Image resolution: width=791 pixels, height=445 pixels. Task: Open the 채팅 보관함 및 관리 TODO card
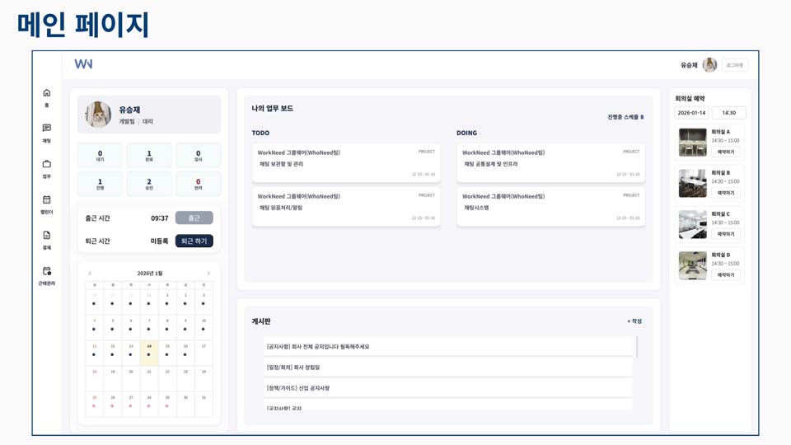pyautogui.click(x=346, y=162)
